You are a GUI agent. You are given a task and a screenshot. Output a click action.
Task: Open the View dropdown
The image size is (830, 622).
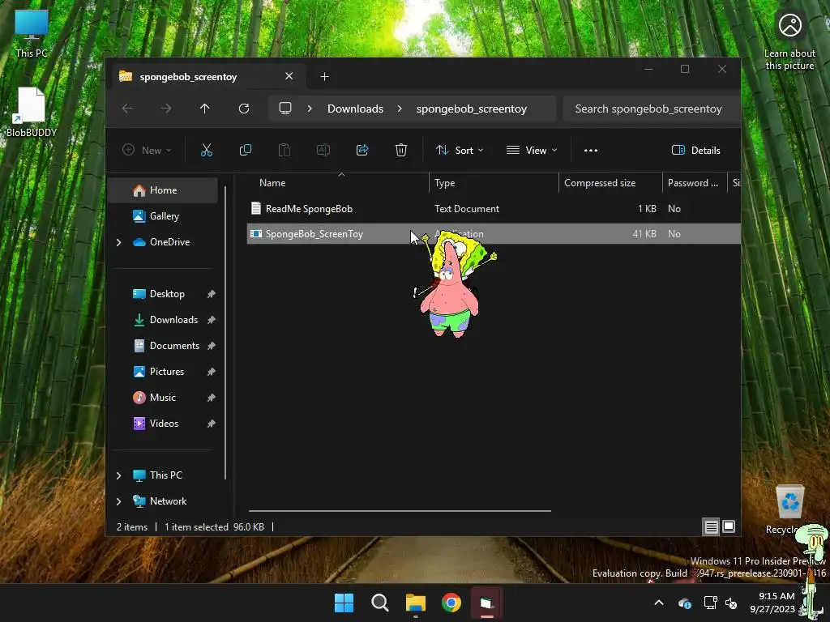[x=532, y=150]
